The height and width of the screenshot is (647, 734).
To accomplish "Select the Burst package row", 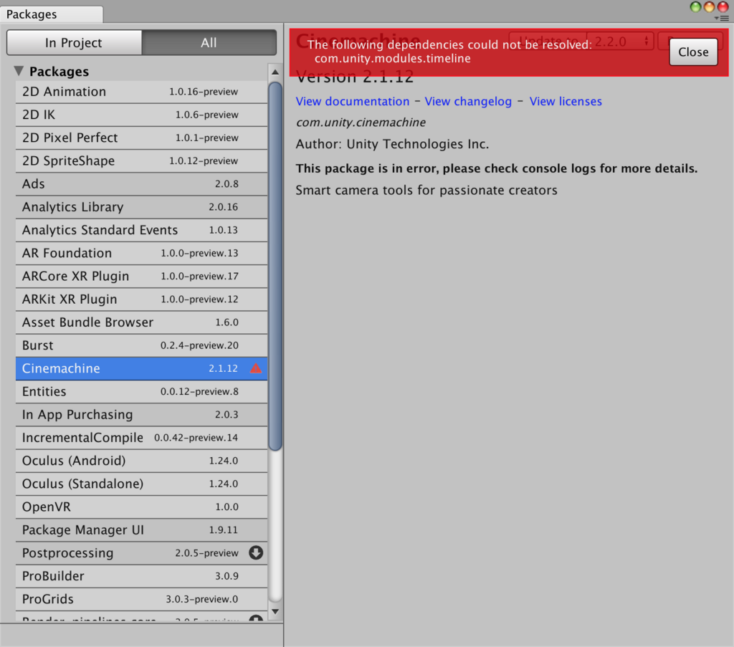I will pyautogui.click(x=141, y=345).
